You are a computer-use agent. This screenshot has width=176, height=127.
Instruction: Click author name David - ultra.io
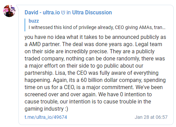pos(42,12)
